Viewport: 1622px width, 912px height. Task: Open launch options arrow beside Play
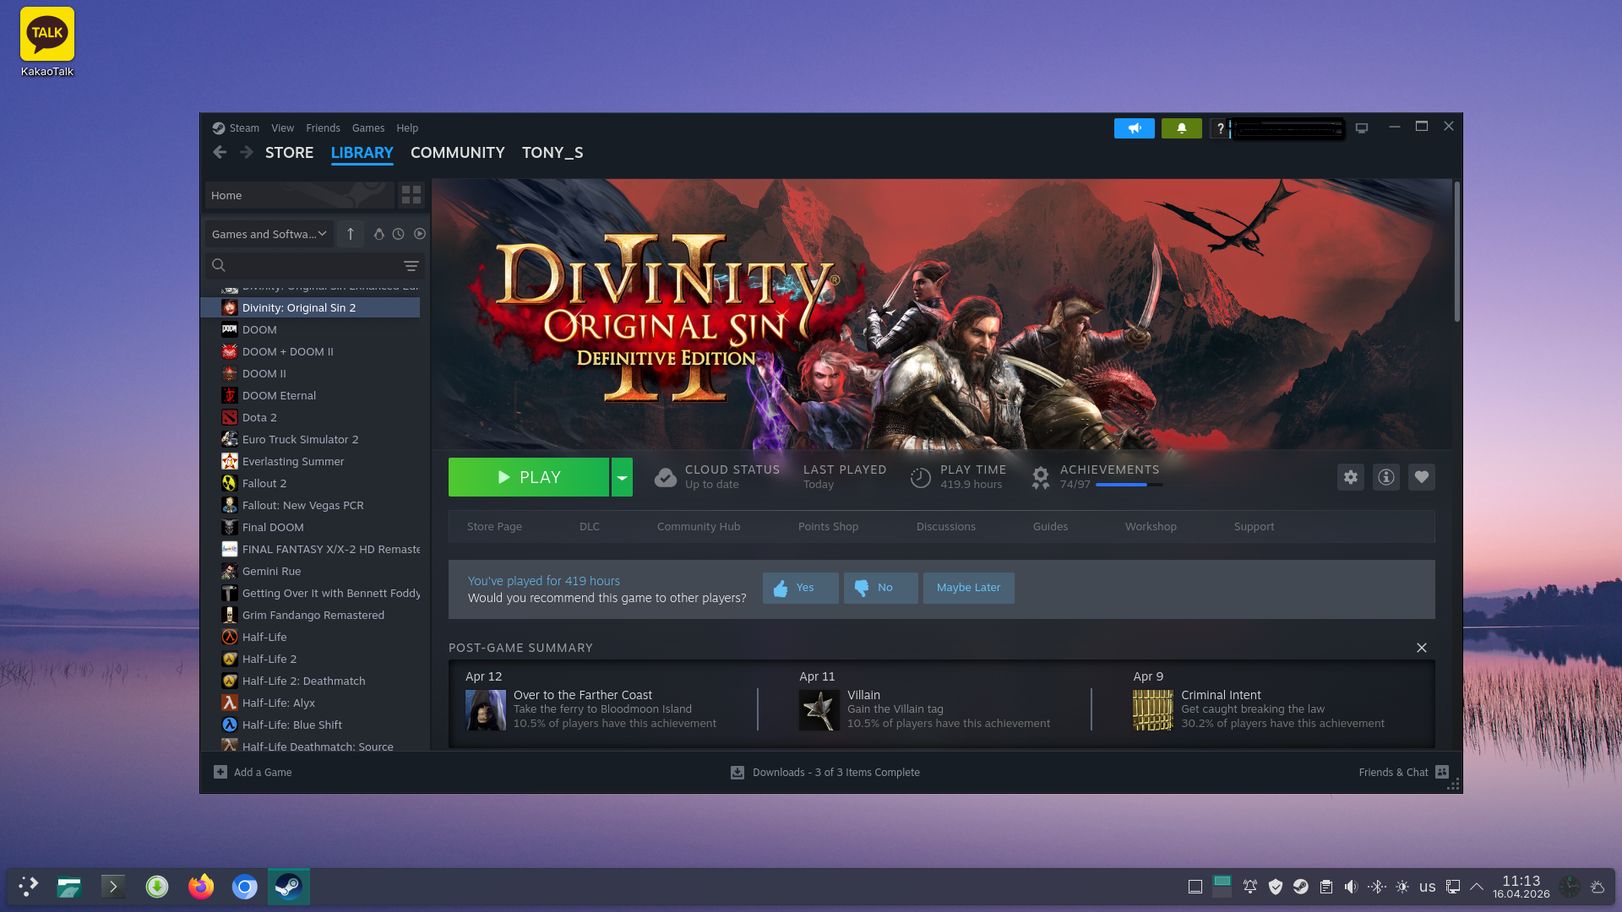click(622, 477)
